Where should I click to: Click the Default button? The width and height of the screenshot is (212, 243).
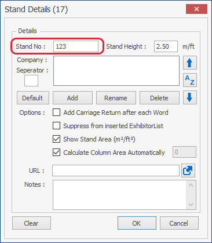[33, 98]
